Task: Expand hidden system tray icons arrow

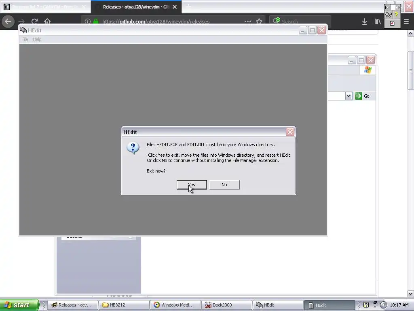Action: 383,305
